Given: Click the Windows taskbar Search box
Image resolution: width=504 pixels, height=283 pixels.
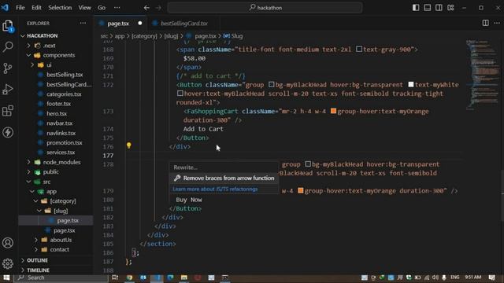Looking at the screenshot, I should tap(61, 277).
